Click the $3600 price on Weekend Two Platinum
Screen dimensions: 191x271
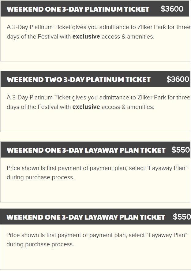pyautogui.click(x=178, y=79)
